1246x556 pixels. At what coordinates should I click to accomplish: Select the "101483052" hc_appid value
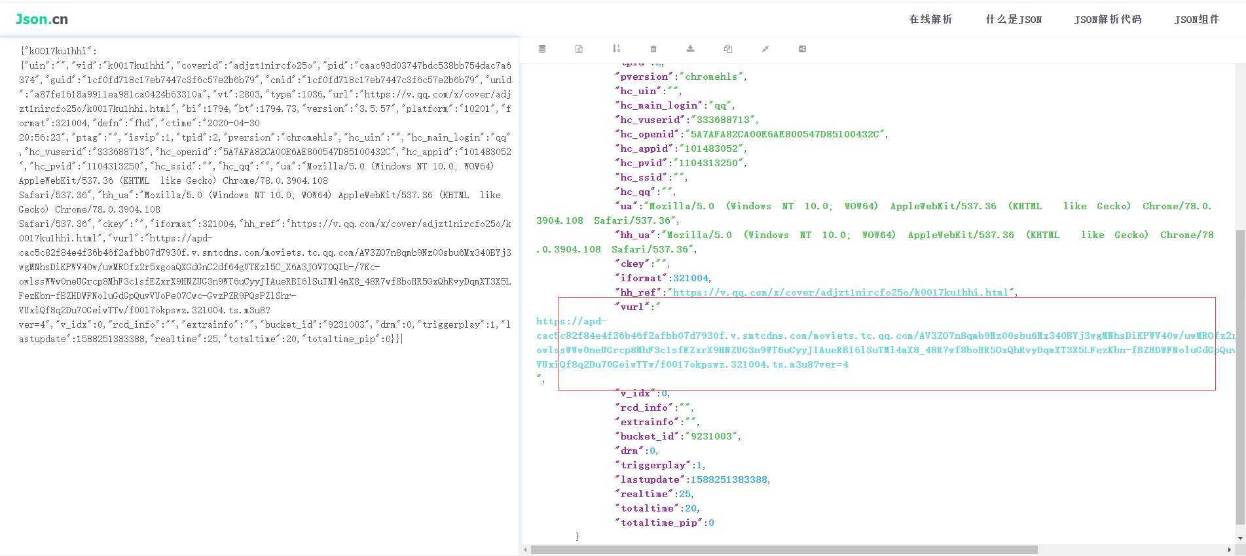710,148
